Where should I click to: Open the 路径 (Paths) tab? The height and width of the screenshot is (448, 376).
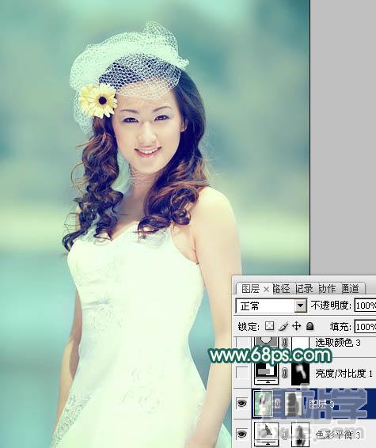pos(281,289)
